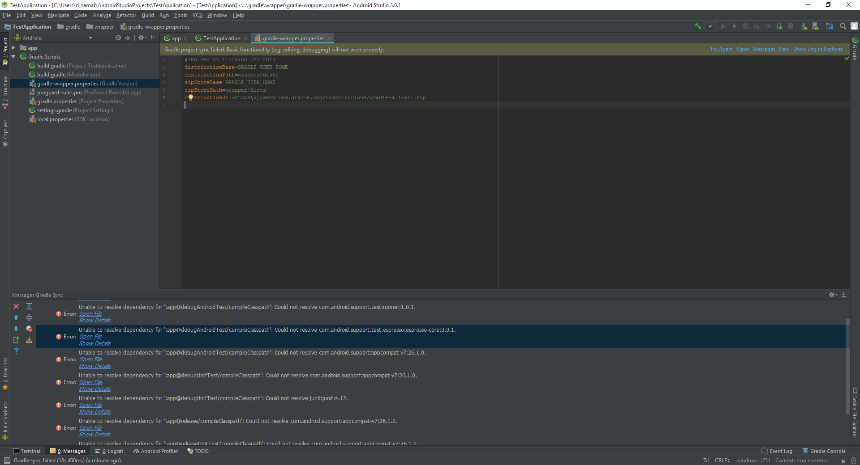The height and width of the screenshot is (465, 860).
Task: Open the SDK Manager download icon
Action: (804, 26)
